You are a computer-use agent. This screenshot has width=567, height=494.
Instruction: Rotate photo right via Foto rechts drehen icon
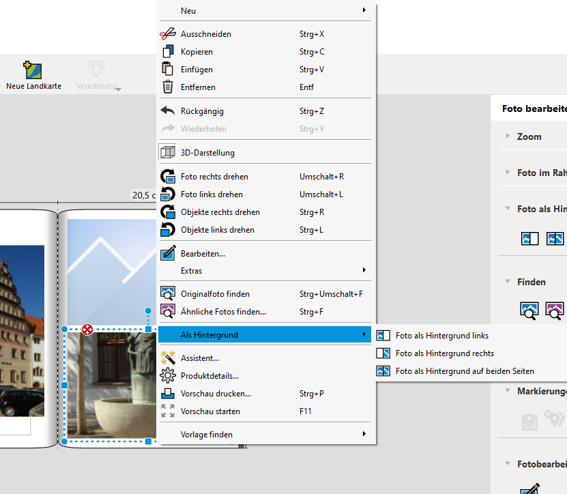168,177
